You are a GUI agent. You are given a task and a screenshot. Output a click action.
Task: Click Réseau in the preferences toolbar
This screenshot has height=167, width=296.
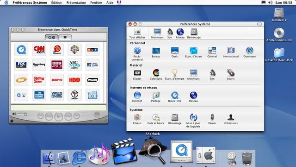point(180,33)
